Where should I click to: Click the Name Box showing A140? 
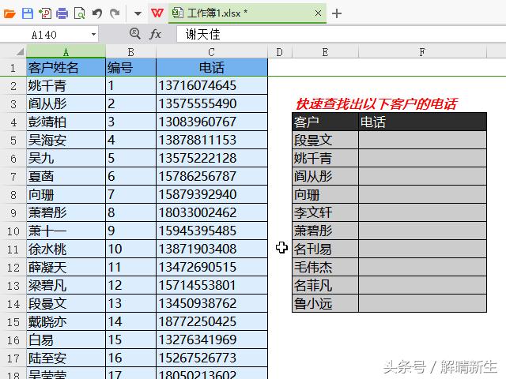44,35
